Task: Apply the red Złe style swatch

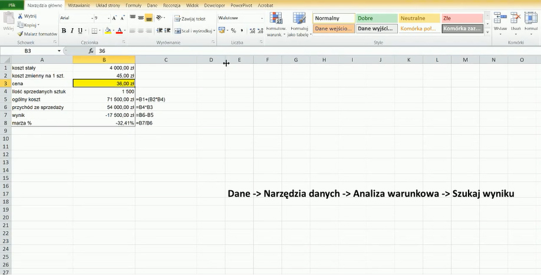Action: [x=462, y=18]
